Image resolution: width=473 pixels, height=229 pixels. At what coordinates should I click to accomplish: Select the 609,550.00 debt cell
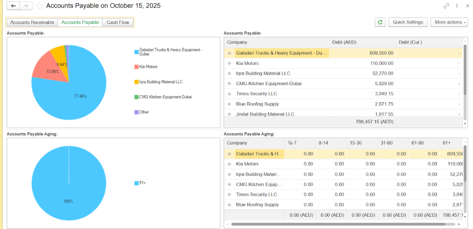click(363, 53)
